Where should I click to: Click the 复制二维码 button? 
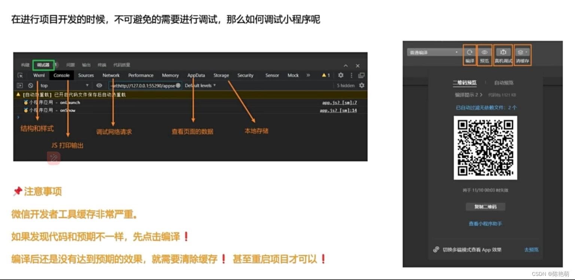click(486, 207)
